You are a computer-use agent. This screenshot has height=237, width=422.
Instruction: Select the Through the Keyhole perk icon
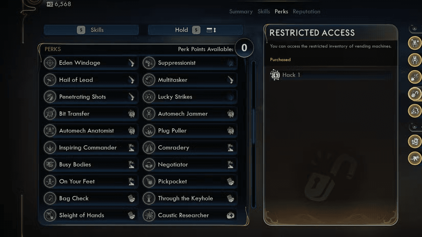coord(149,198)
